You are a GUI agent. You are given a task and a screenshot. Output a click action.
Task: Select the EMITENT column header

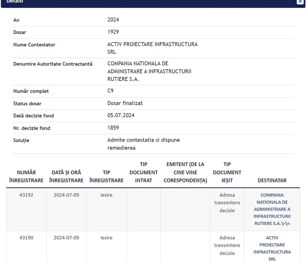[185, 172]
